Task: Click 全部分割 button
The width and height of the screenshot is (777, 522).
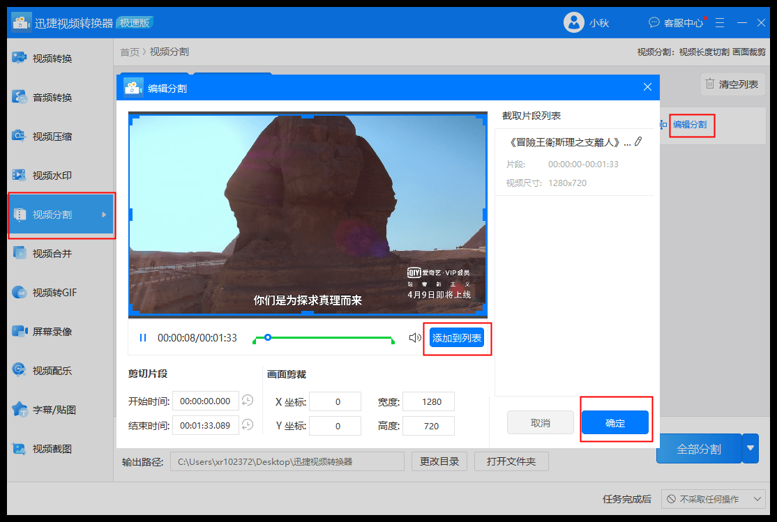Action: coord(699,449)
